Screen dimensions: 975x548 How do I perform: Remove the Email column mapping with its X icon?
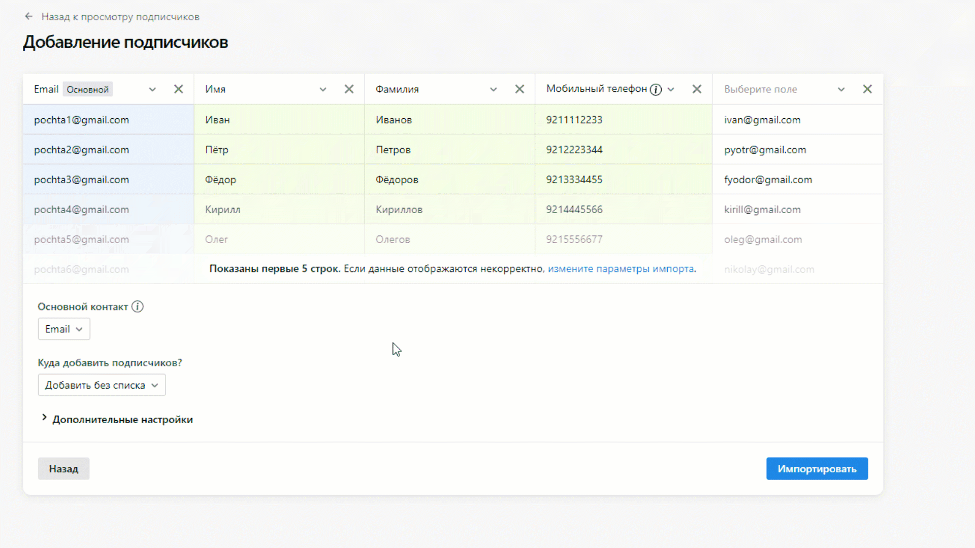click(x=178, y=89)
